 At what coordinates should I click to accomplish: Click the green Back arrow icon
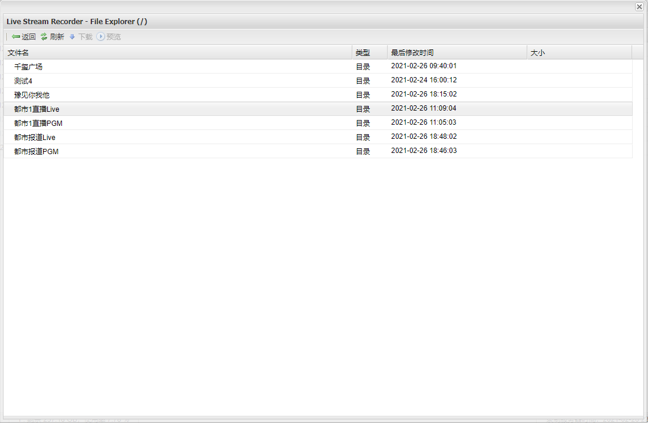click(16, 36)
